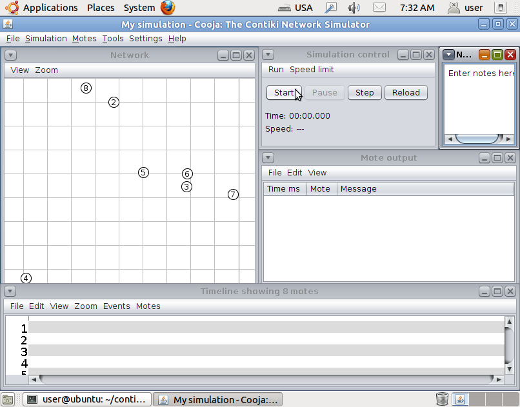
Task: Open the Simulation control panel dropdown arrow
Action: pyautogui.click(x=268, y=54)
